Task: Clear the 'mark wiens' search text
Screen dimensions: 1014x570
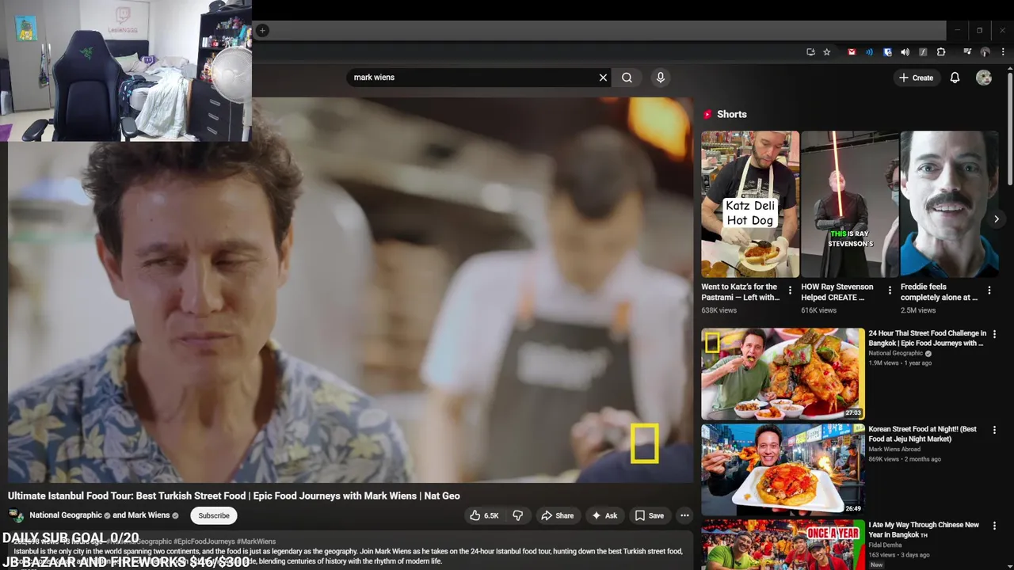Action: coord(603,78)
